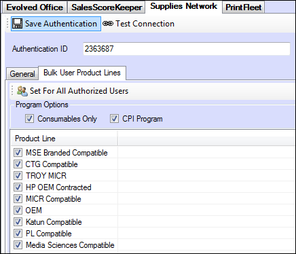
Task: Toggle the MICR Compatible checkbox
Action: [18, 199]
